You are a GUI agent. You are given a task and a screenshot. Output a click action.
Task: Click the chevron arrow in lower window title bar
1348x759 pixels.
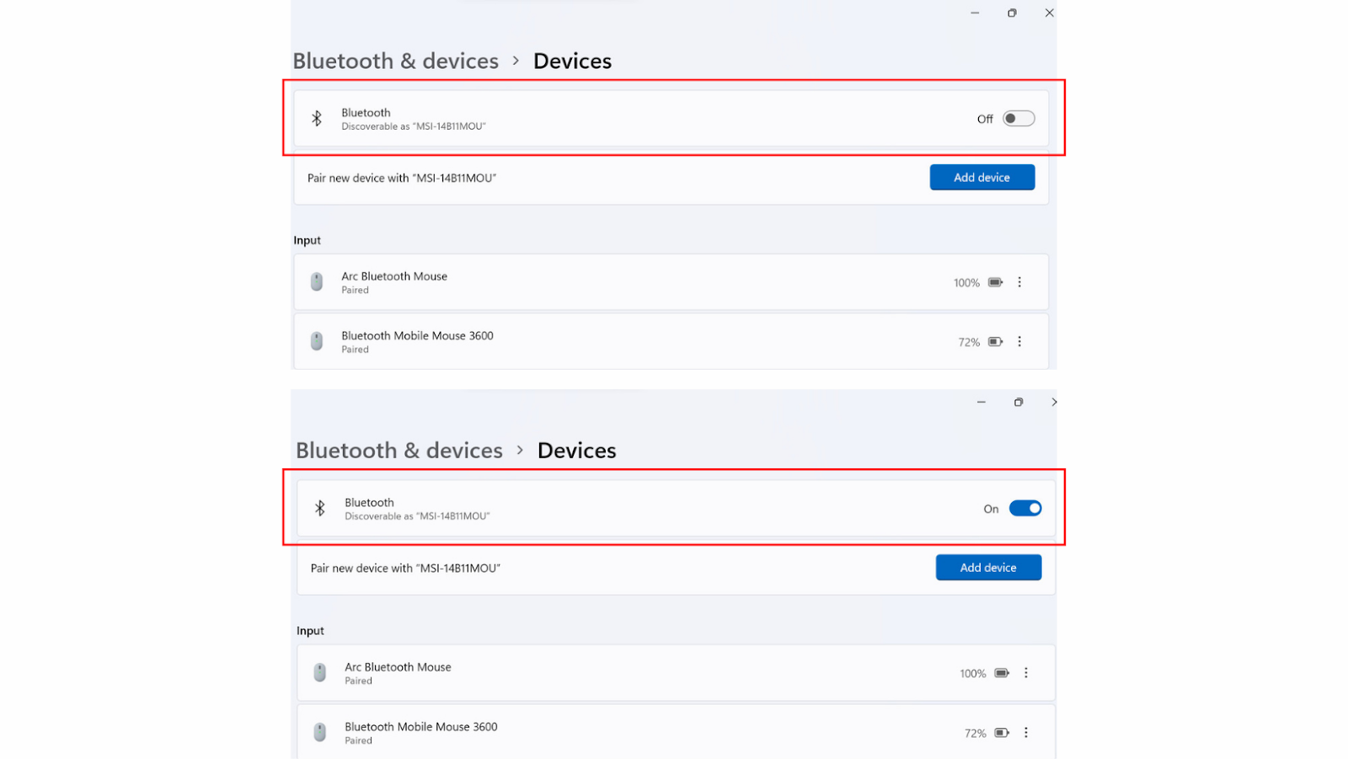(x=1054, y=402)
